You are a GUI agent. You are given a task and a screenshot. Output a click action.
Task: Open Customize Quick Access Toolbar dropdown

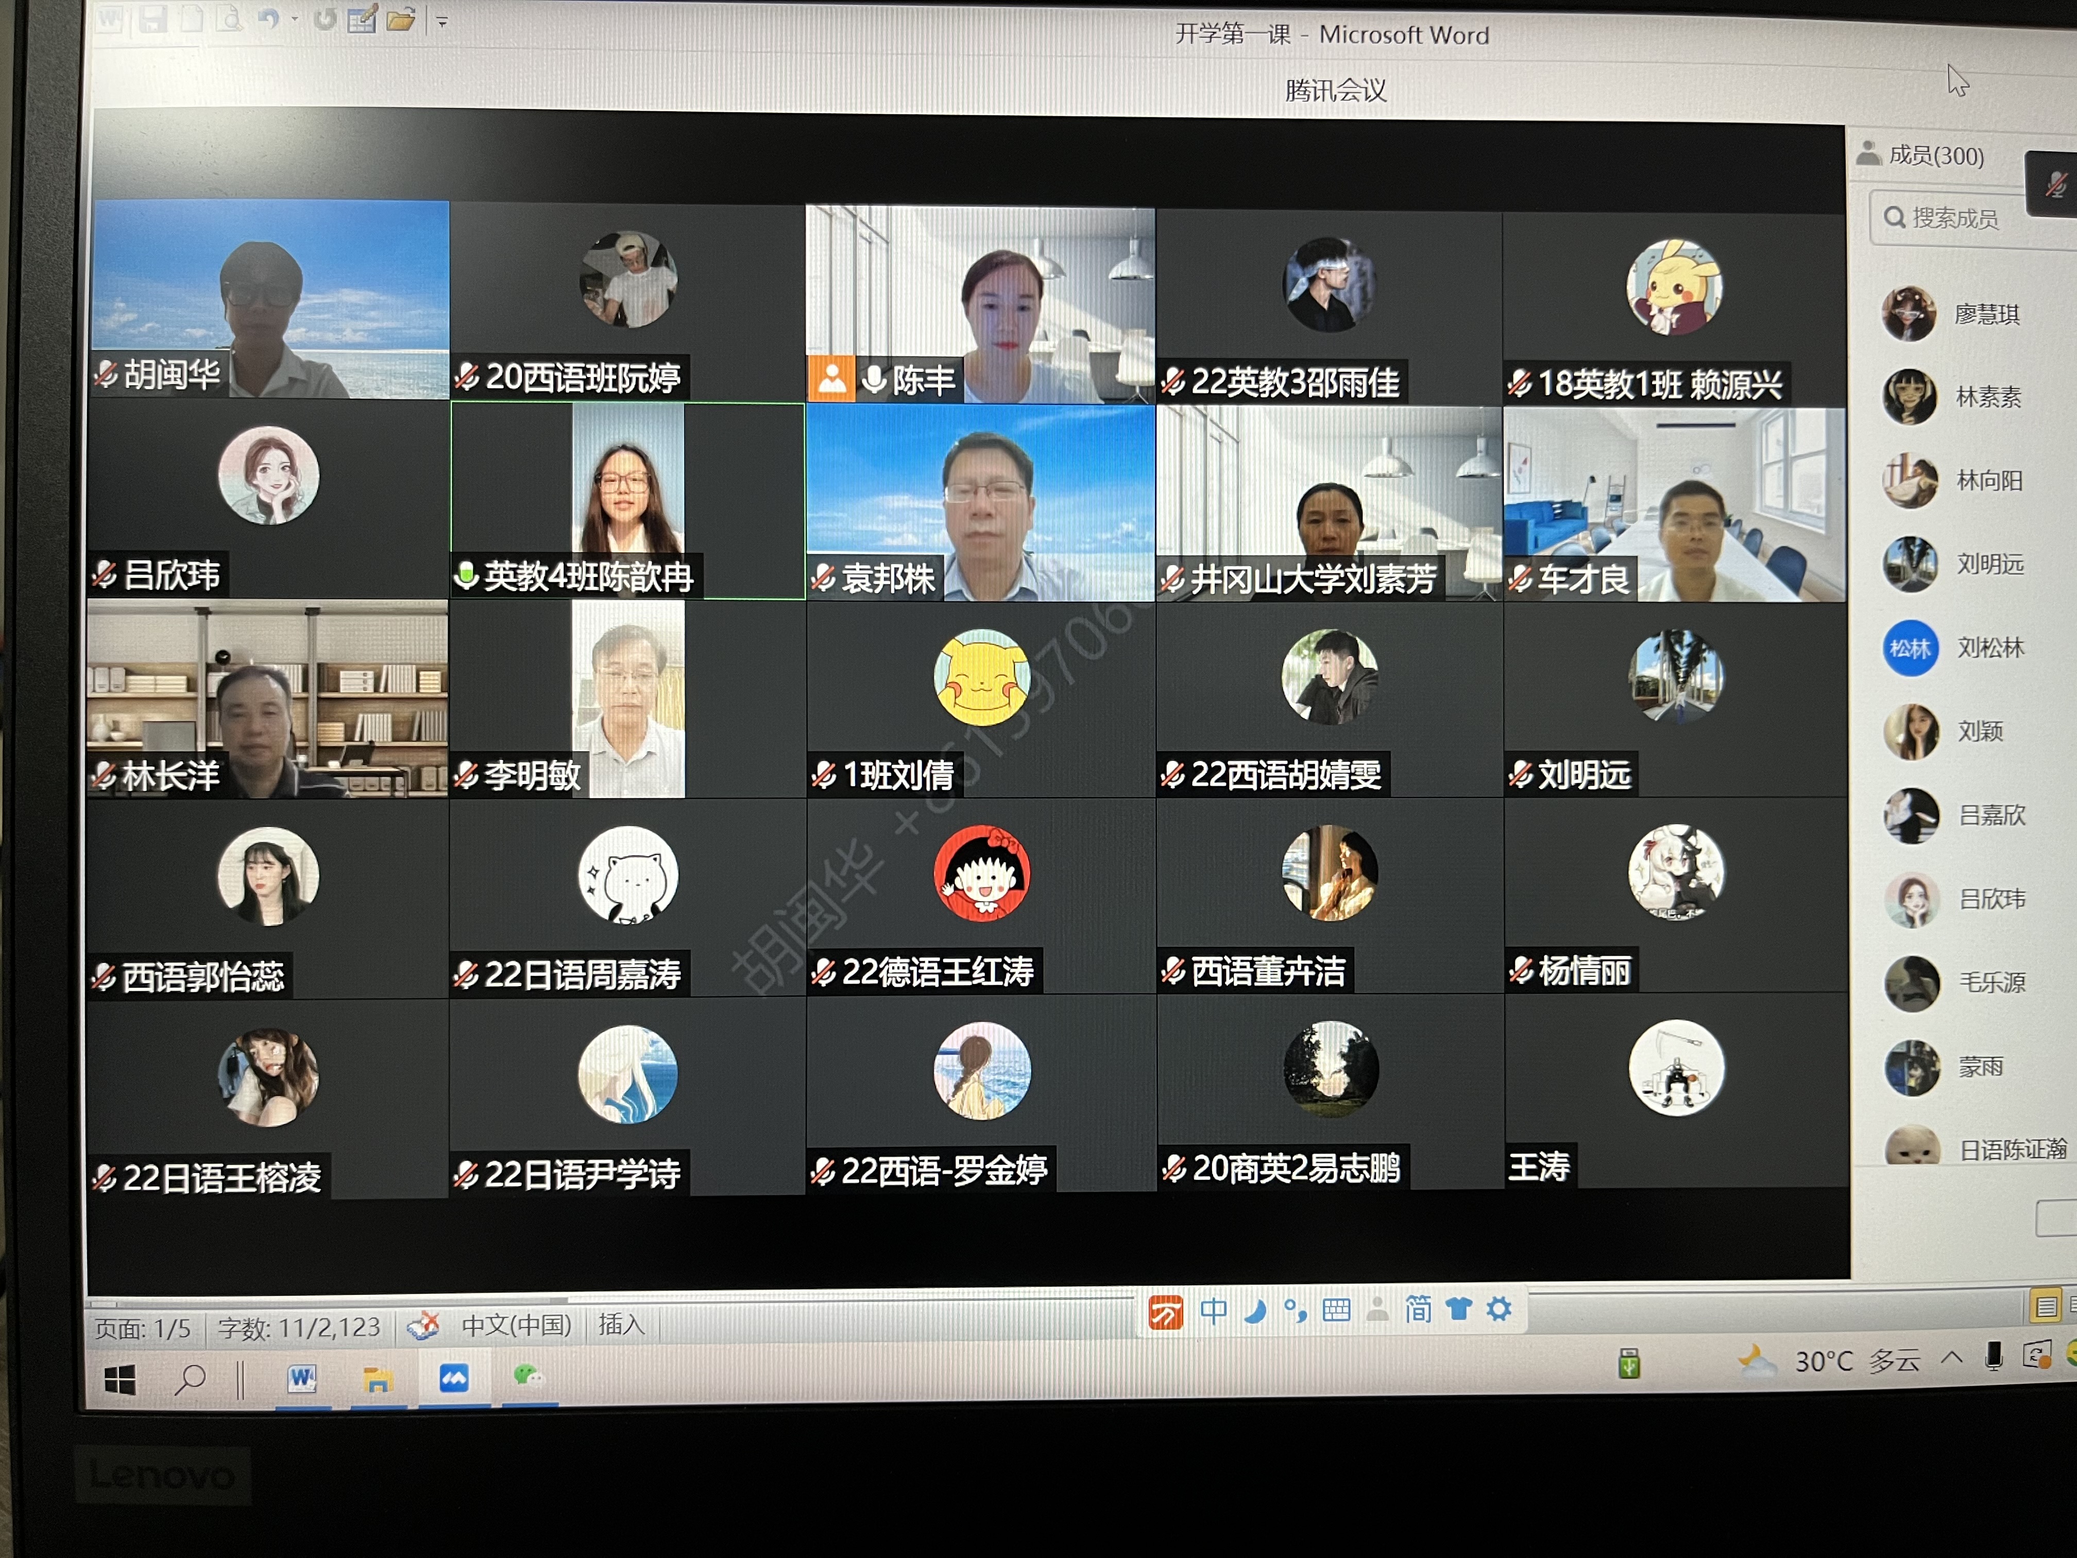point(442,21)
